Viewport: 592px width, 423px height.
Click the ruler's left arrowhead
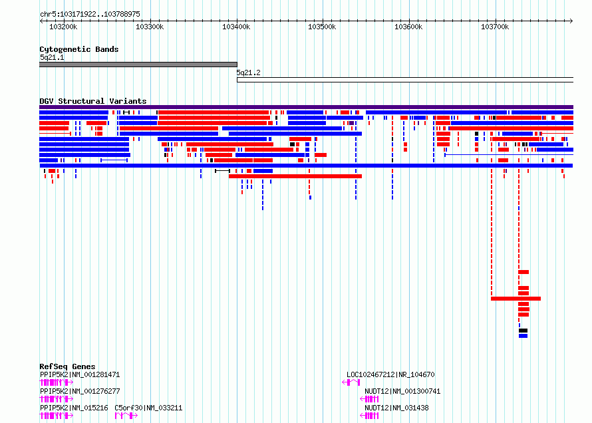41,21
